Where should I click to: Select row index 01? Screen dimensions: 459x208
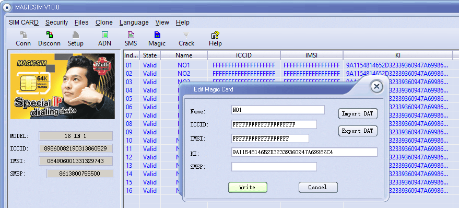(x=129, y=65)
